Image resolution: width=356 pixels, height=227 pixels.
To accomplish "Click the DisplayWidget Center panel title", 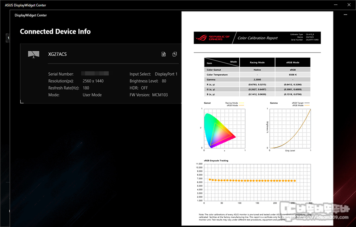I will coord(30,15).
